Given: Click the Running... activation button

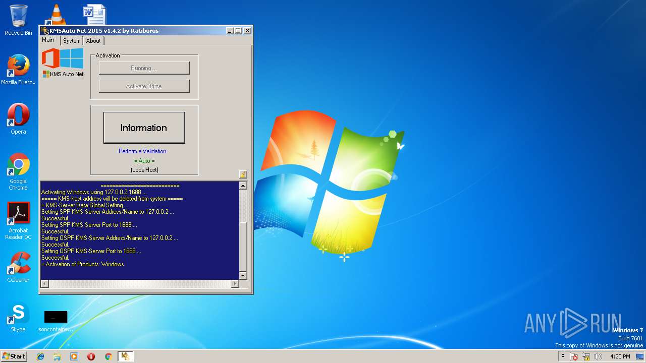Looking at the screenshot, I should tap(144, 68).
